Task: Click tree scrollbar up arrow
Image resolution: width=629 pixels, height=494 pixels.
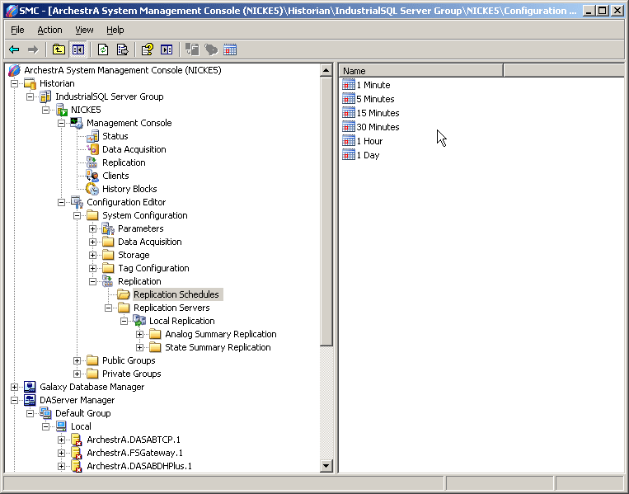Action: point(326,71)
